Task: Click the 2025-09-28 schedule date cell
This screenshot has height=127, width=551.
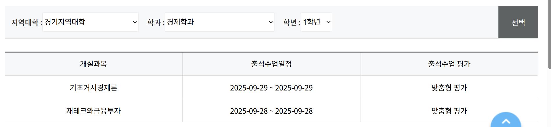Action: pyautogui.click(x=271, y=111)
